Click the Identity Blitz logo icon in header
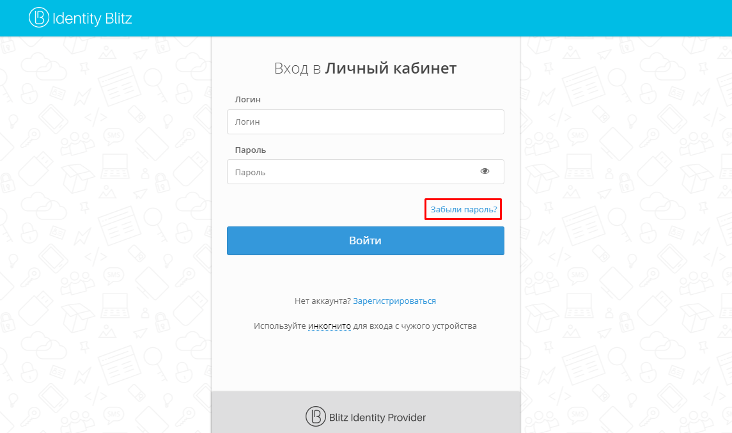Viewport: 732px width, 433px height. 39,18
